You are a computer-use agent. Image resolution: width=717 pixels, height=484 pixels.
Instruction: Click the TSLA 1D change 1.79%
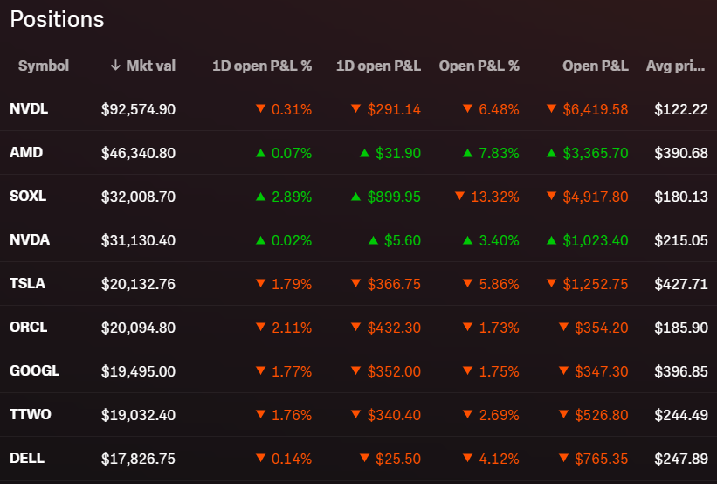click(292, 284)
